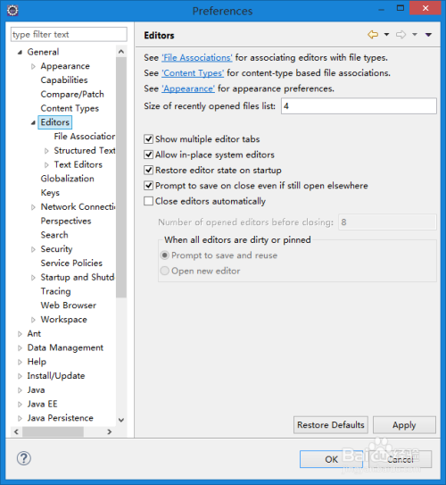Expand the Text Editors node
This screenshot has height=485, width=446.
[x=46, y=165]
